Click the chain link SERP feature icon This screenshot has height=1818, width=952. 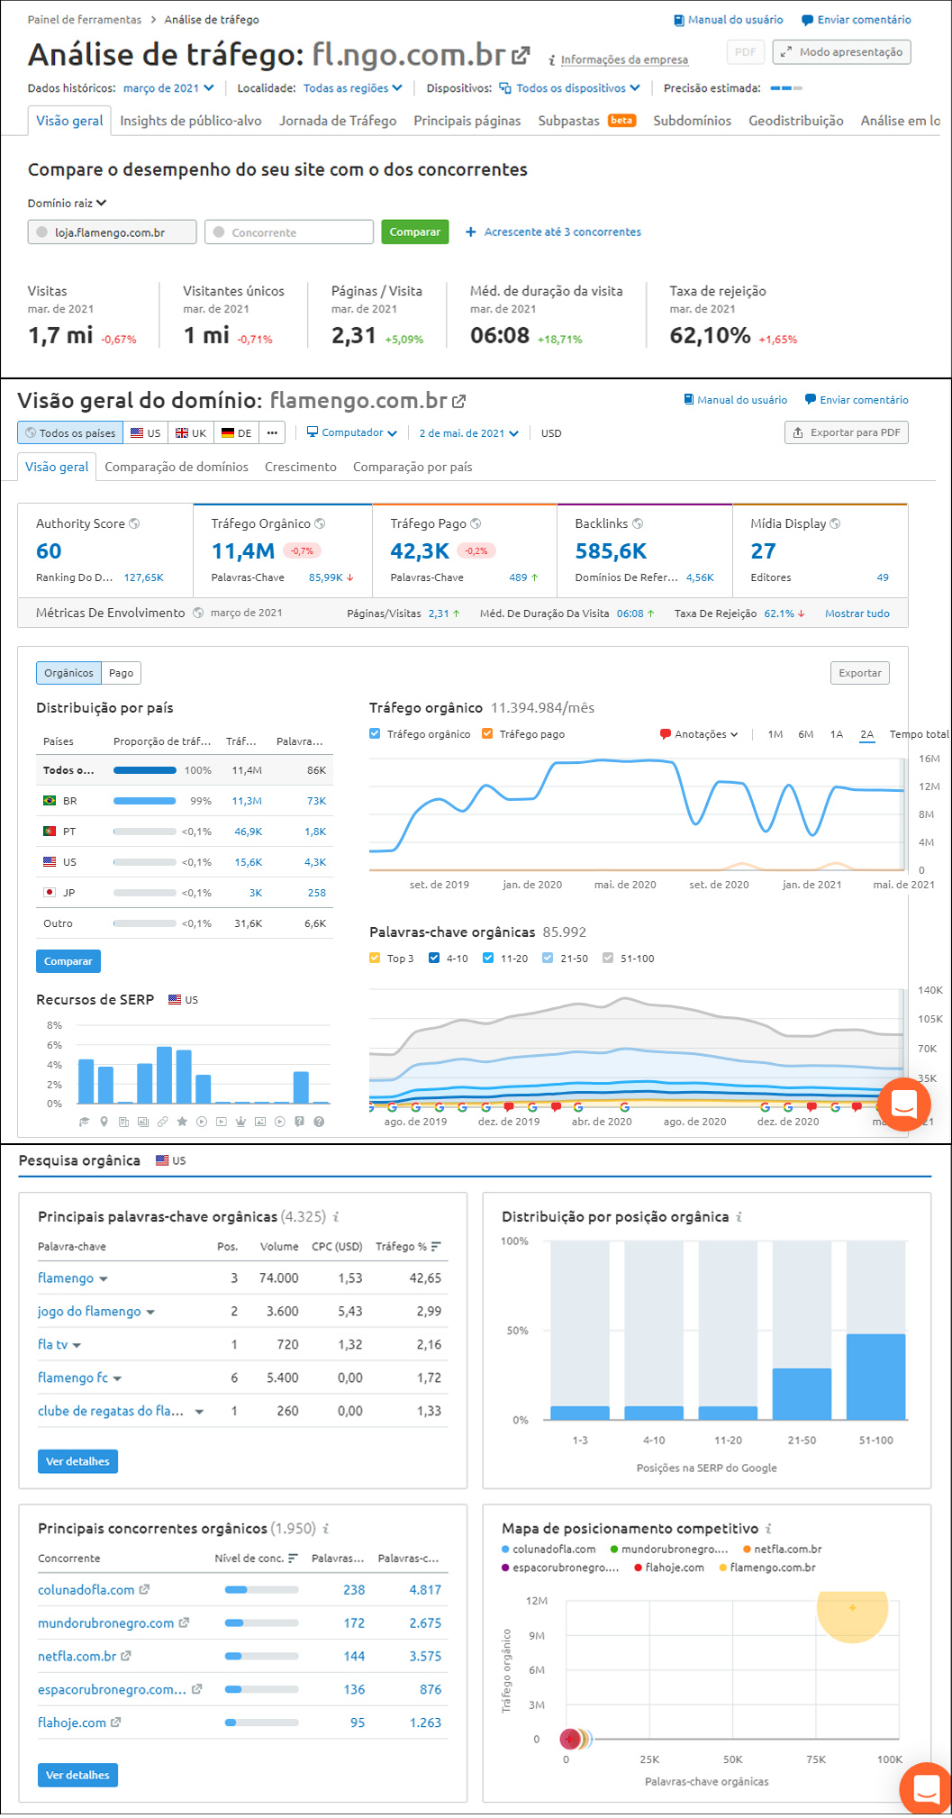pyautogui.click(x=163, y=1122)
